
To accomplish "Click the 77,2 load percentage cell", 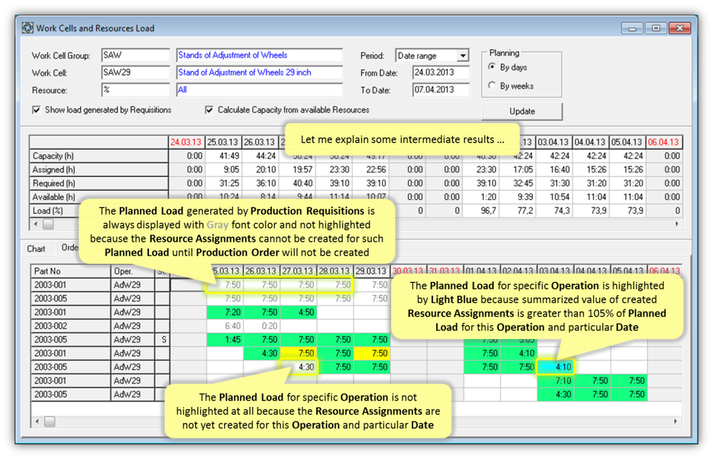I will pos(519,211).
